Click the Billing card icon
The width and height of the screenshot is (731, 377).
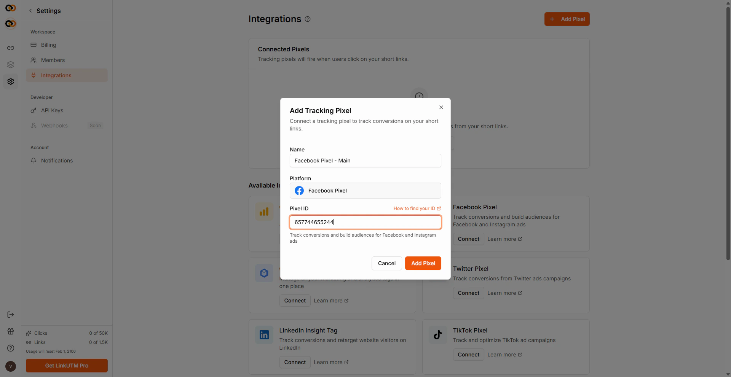(x=34, y=45)
